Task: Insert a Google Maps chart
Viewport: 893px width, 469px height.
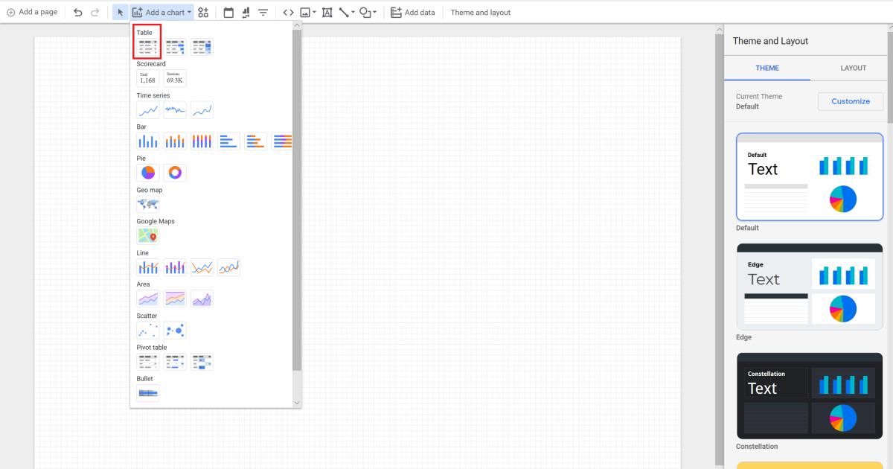Action: (x=147, y=235)
